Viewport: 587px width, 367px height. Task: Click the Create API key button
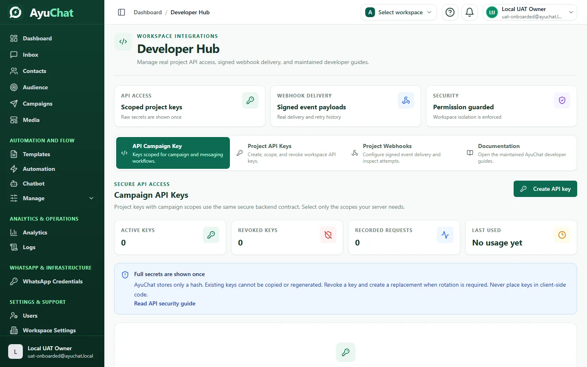click(x=545, y=189)
